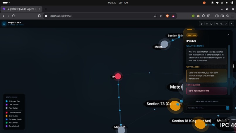Bookmark this page
The width and height of the screenshot is (236, 133).
pos(39,16)
